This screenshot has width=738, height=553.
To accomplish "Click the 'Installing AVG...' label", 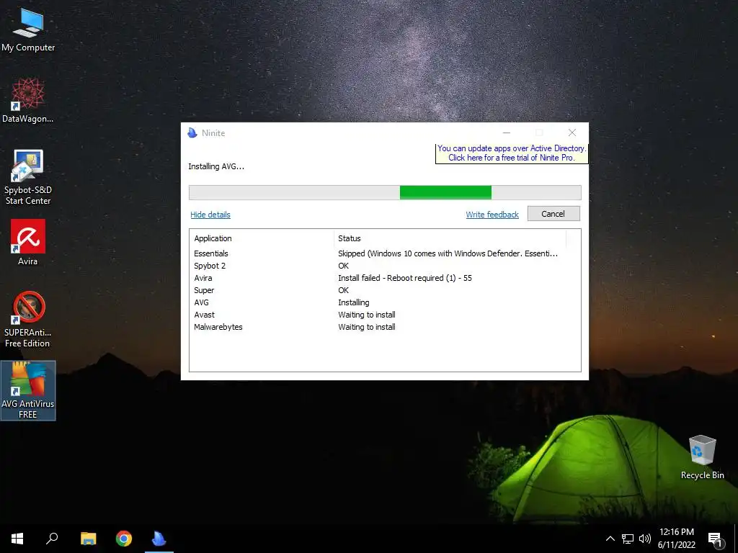I will [x=216, y=166].
